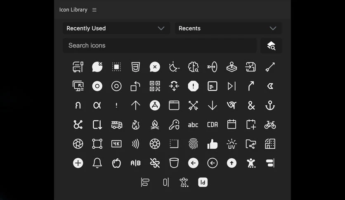The height and width of the screenshot is (200, 345).
Task: Select the filled circle plus icon
Action: pos(78,163)
